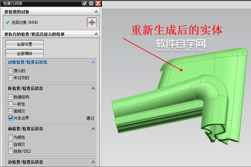The image size is (251, 167).
Task: Click the reset icon in dialog title bar
Action: tap(84, 3)
